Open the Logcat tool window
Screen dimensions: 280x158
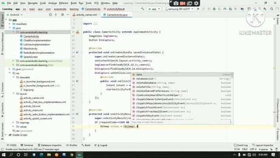(x=101, y=145)
